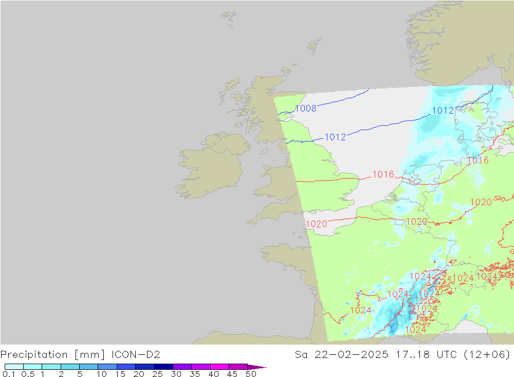Image resolution: width=514 pixels, height=377 pixels.
Task: Click the legend swatch between 35 and 40
Action: click(x=201, y=367)
